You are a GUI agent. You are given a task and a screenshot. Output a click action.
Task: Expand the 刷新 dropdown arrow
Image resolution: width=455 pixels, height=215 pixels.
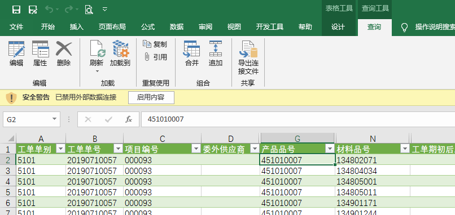pos(97,71)
